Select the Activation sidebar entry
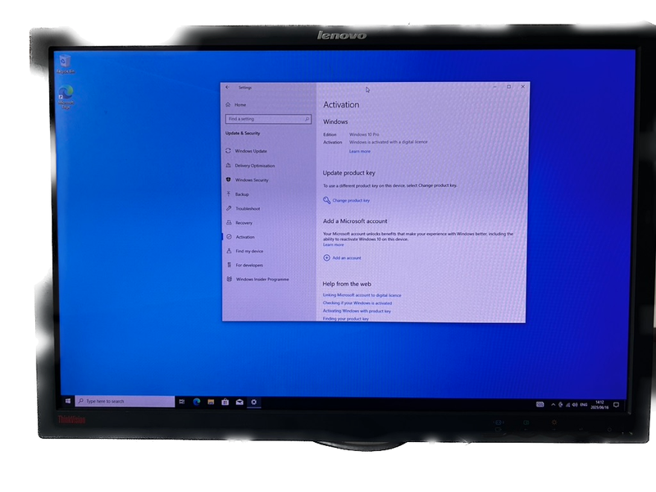This screenshot has height=492, width=656. [240, 237]
